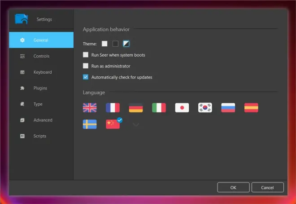Click the General gear icon
The width and height of the screenshot is (296, 204).
pyautogui.click(x=22, y=40)
